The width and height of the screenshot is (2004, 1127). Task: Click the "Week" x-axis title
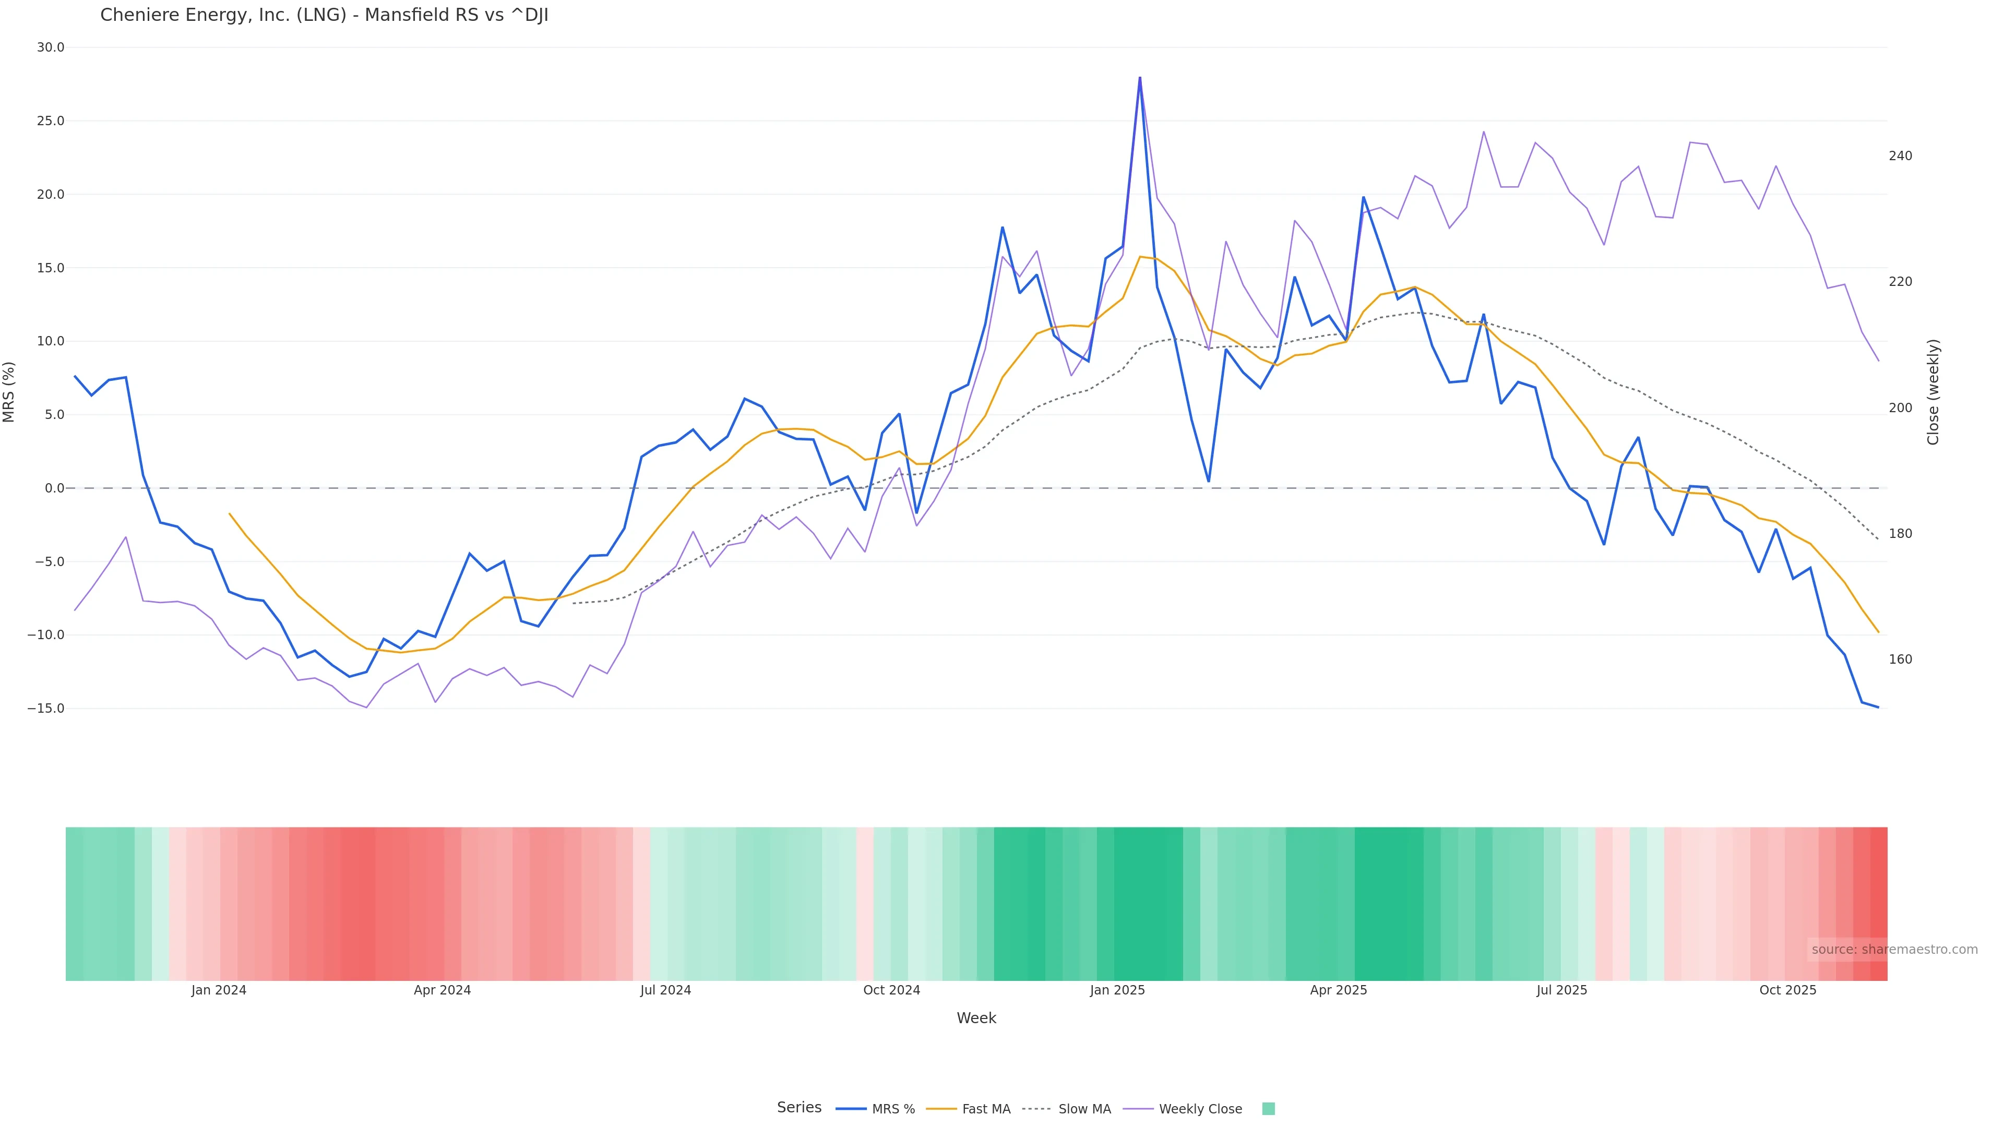pos(976,1018)
